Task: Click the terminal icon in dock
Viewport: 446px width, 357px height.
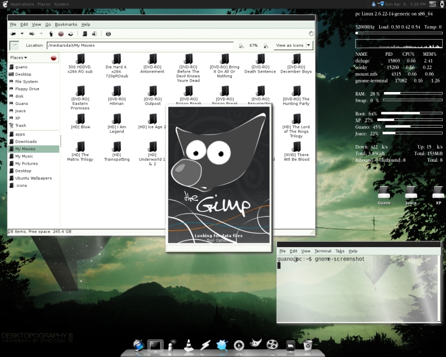Action: 156,346
